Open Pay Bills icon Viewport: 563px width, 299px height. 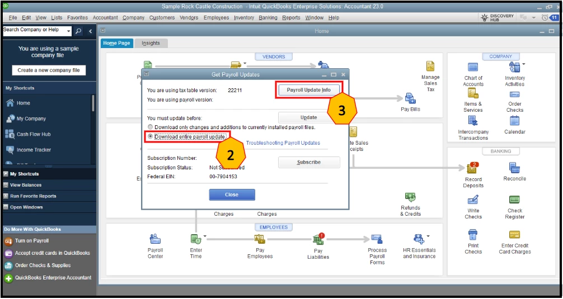click(x=410, y=98)
